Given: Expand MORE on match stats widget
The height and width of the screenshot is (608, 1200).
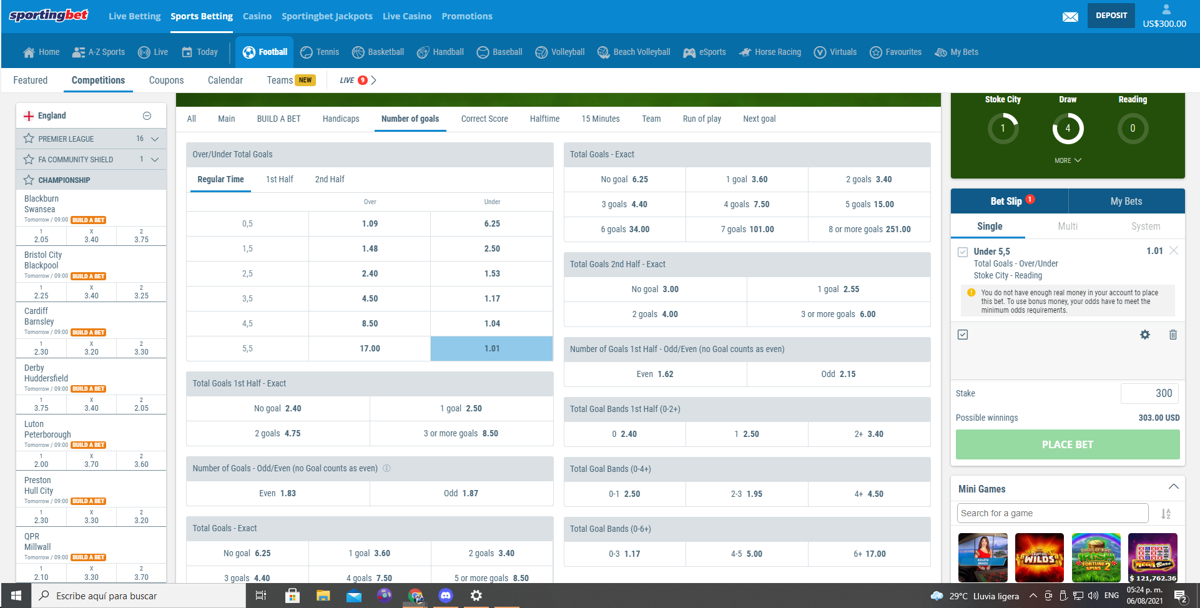Looking at the screenshot, I should point(1068,160).
